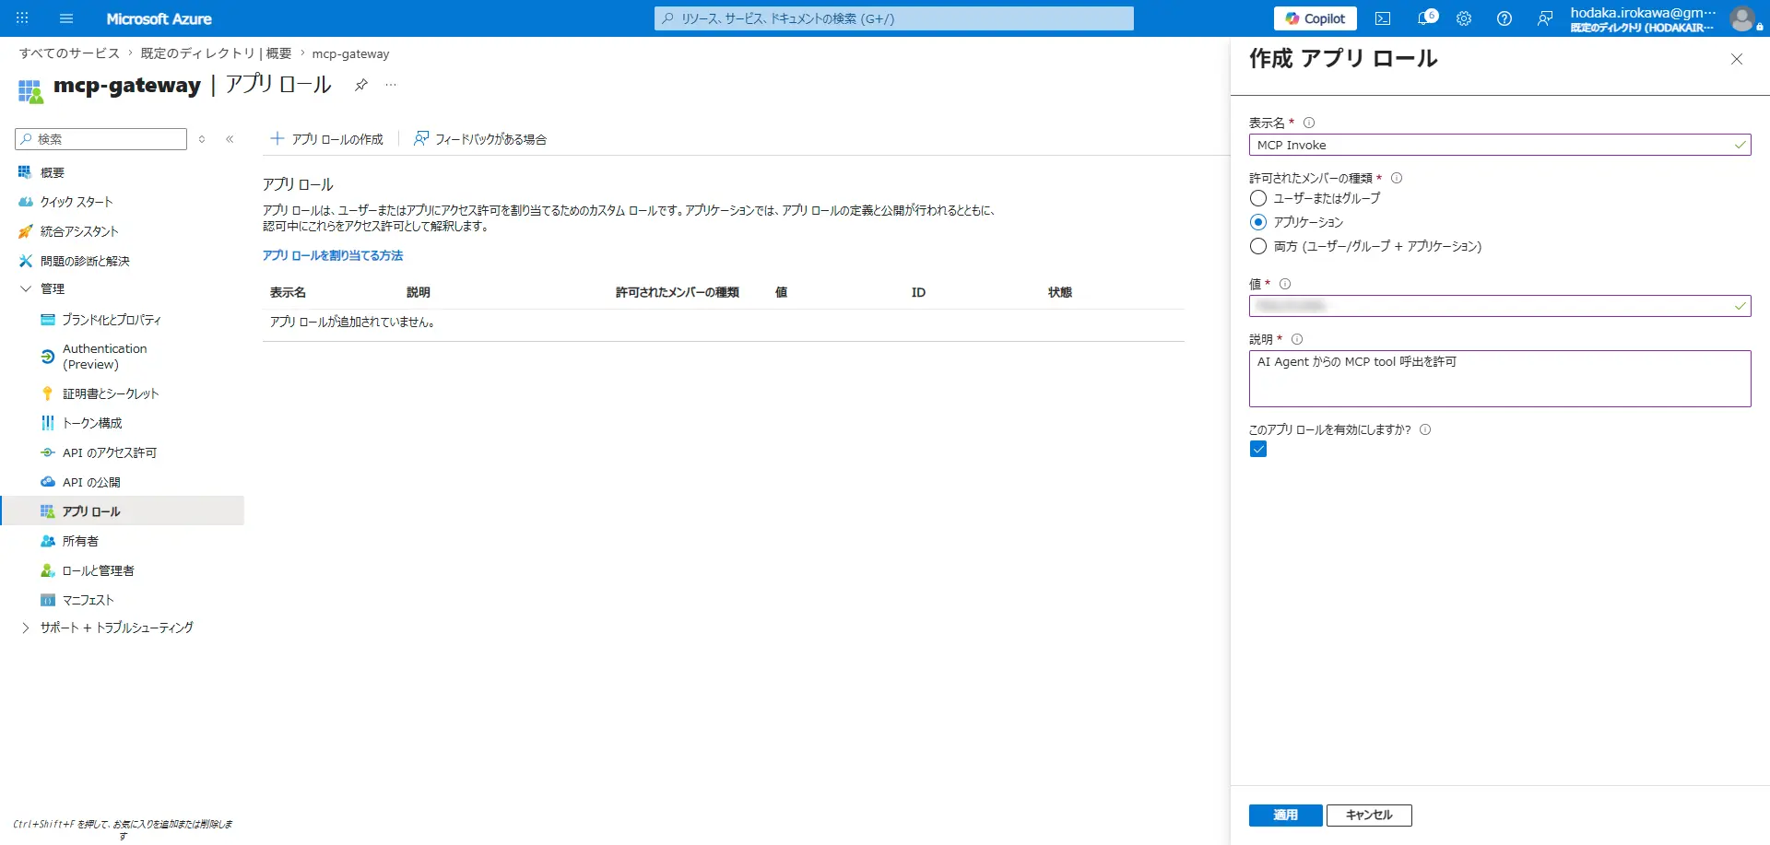Go to すべてのサービス breadcrumb

pos(70,53)
